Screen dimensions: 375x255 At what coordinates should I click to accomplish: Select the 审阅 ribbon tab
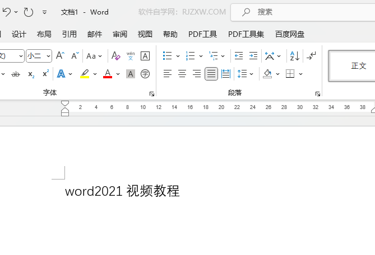[x=120, y=34]
